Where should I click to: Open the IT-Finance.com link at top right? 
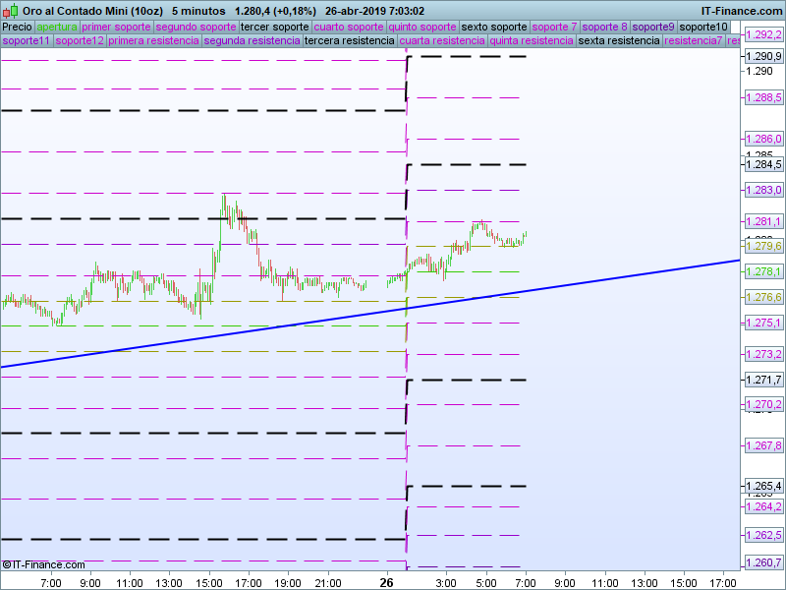click(x=741, y=11)
